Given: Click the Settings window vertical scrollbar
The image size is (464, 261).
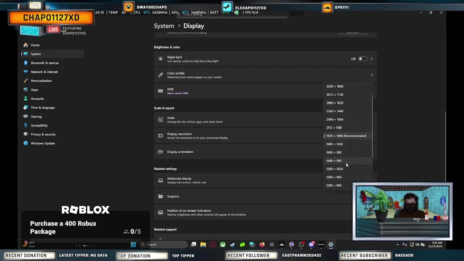Looking at the screenshot, I should [446, 146].
